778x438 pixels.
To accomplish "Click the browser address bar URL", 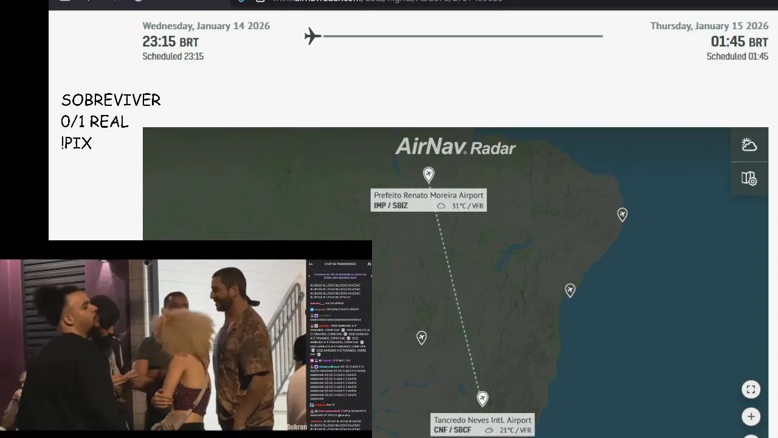I will click(389, 1).
